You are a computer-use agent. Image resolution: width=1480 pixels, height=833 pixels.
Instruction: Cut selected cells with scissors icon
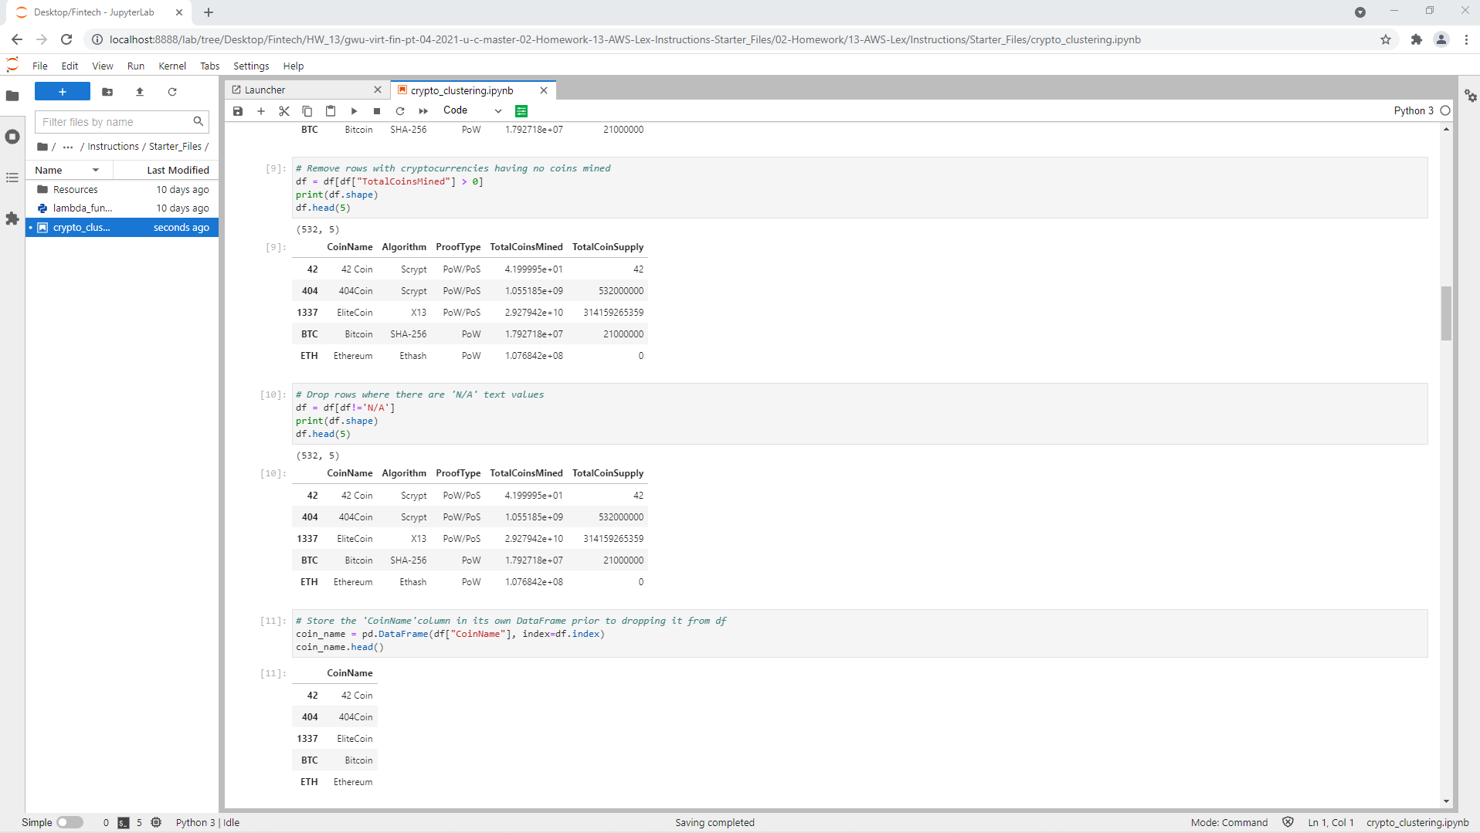click(284, 111)
